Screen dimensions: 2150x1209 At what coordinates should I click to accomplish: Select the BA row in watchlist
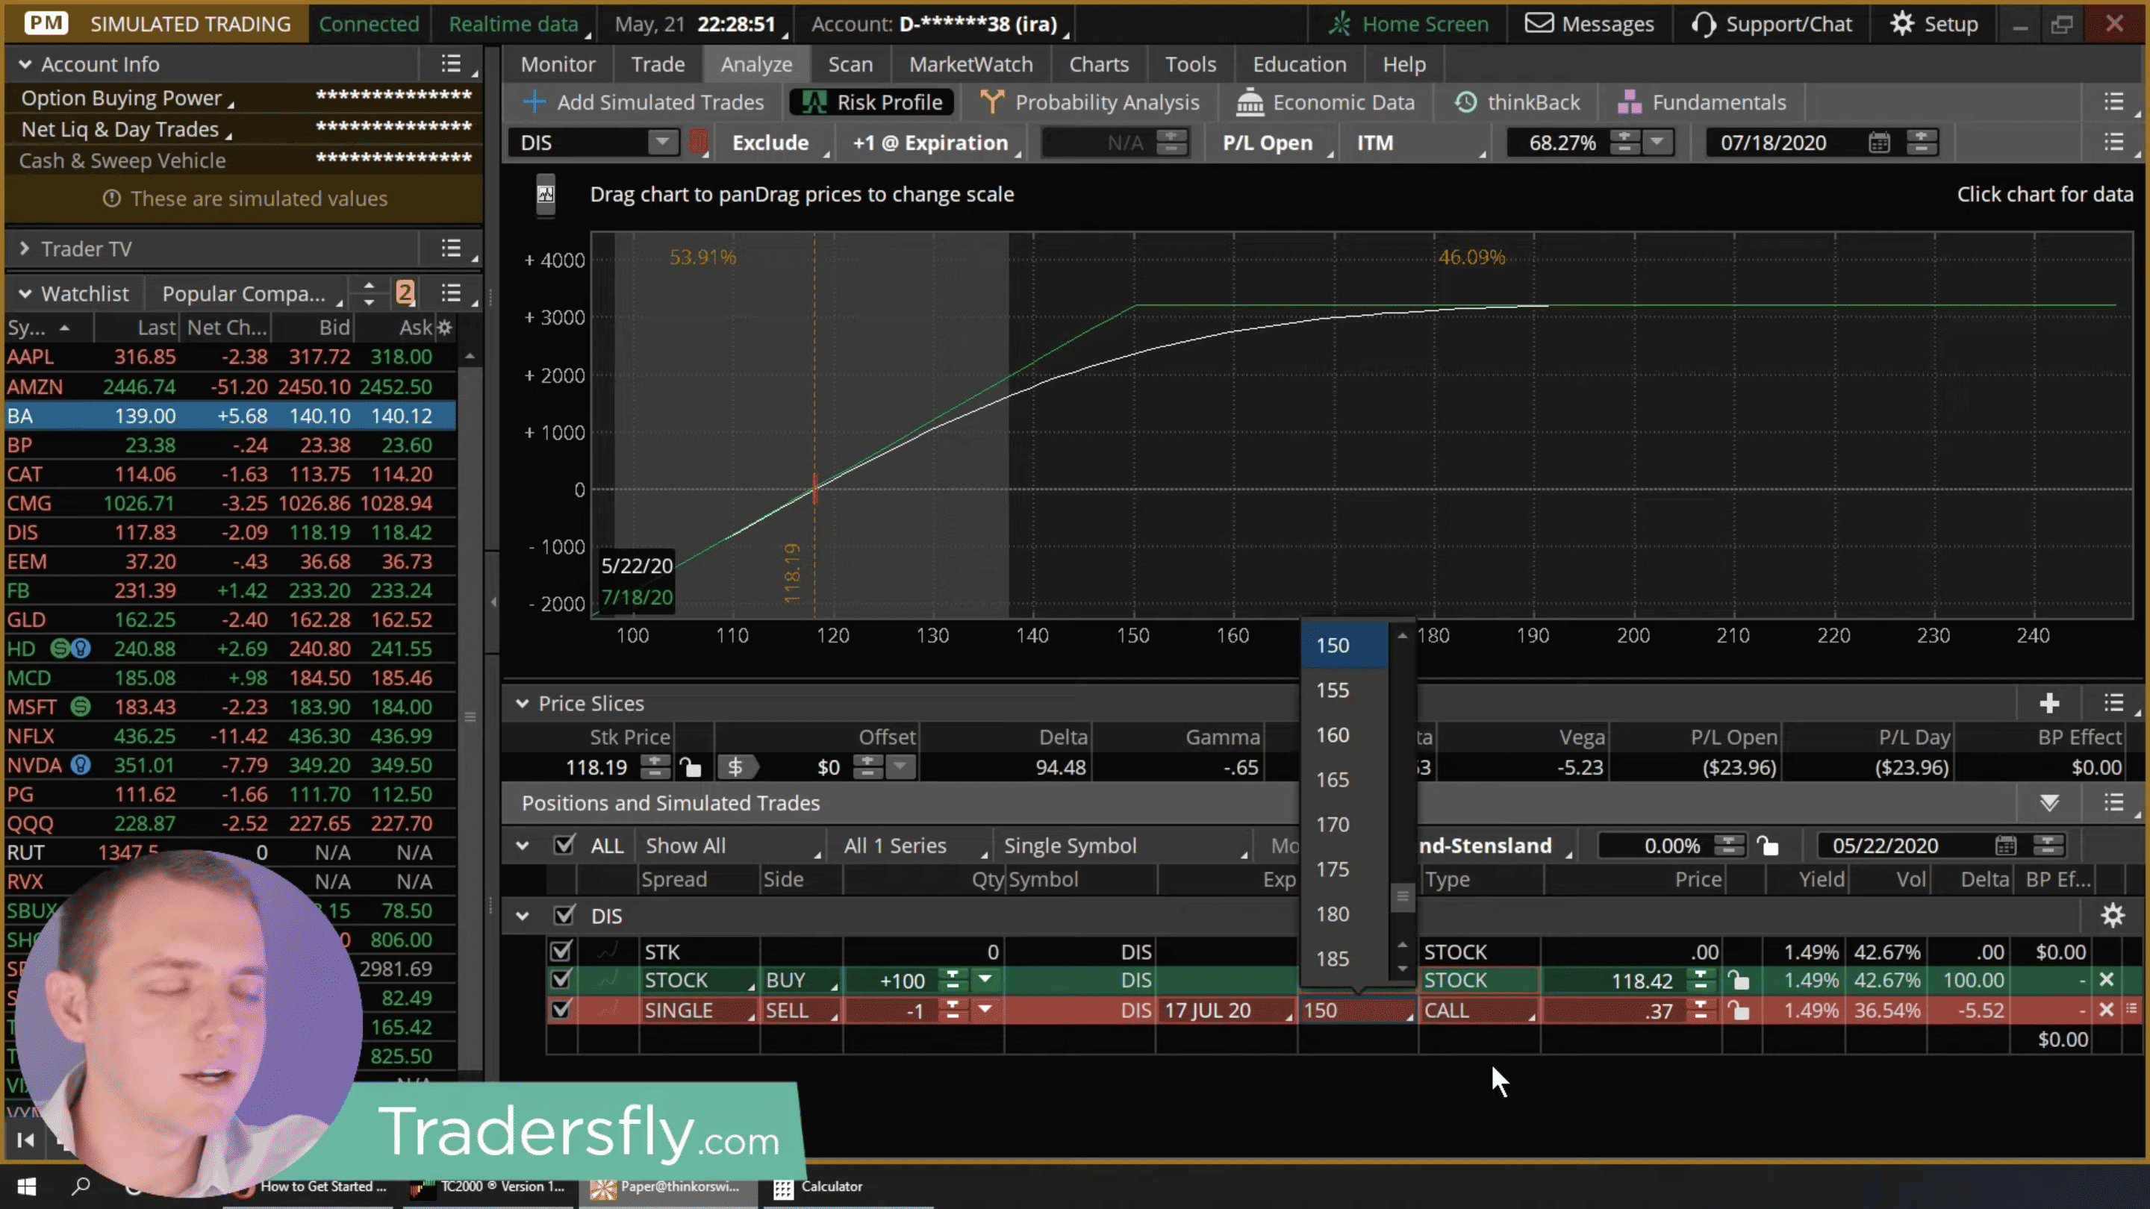point(231,416)
